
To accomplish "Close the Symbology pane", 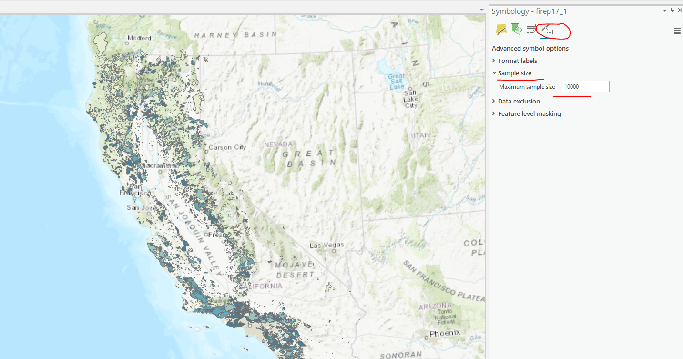I will coord(680,10).
